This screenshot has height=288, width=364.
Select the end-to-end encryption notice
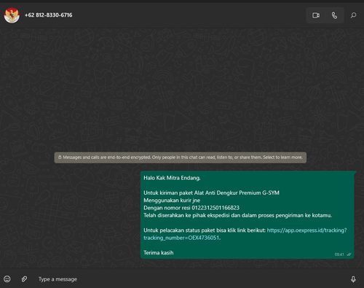tap(181, 157)
